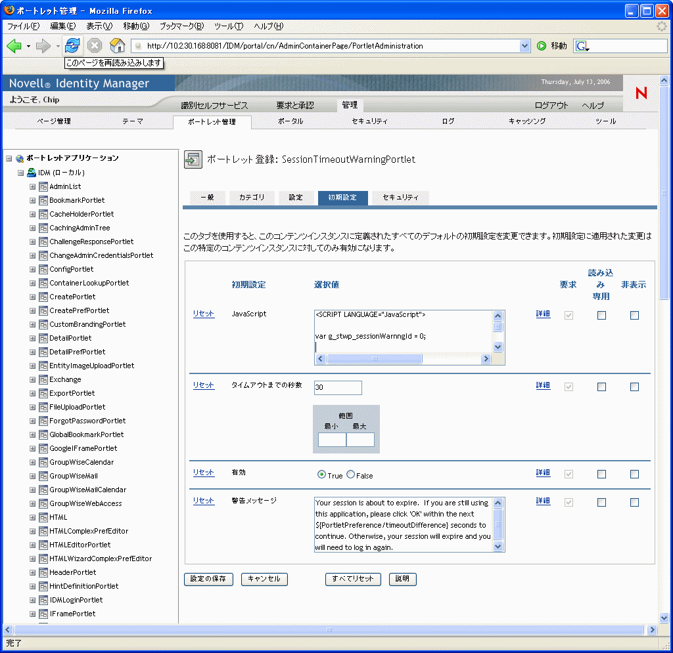This screenshot has width=673, height=653.
Task: Toggle read-only checkbox for JavaScript row
Action: pos(602,316)
